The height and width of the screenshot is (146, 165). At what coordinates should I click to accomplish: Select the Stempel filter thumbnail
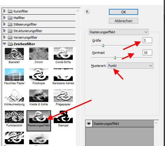click(63, 117)
